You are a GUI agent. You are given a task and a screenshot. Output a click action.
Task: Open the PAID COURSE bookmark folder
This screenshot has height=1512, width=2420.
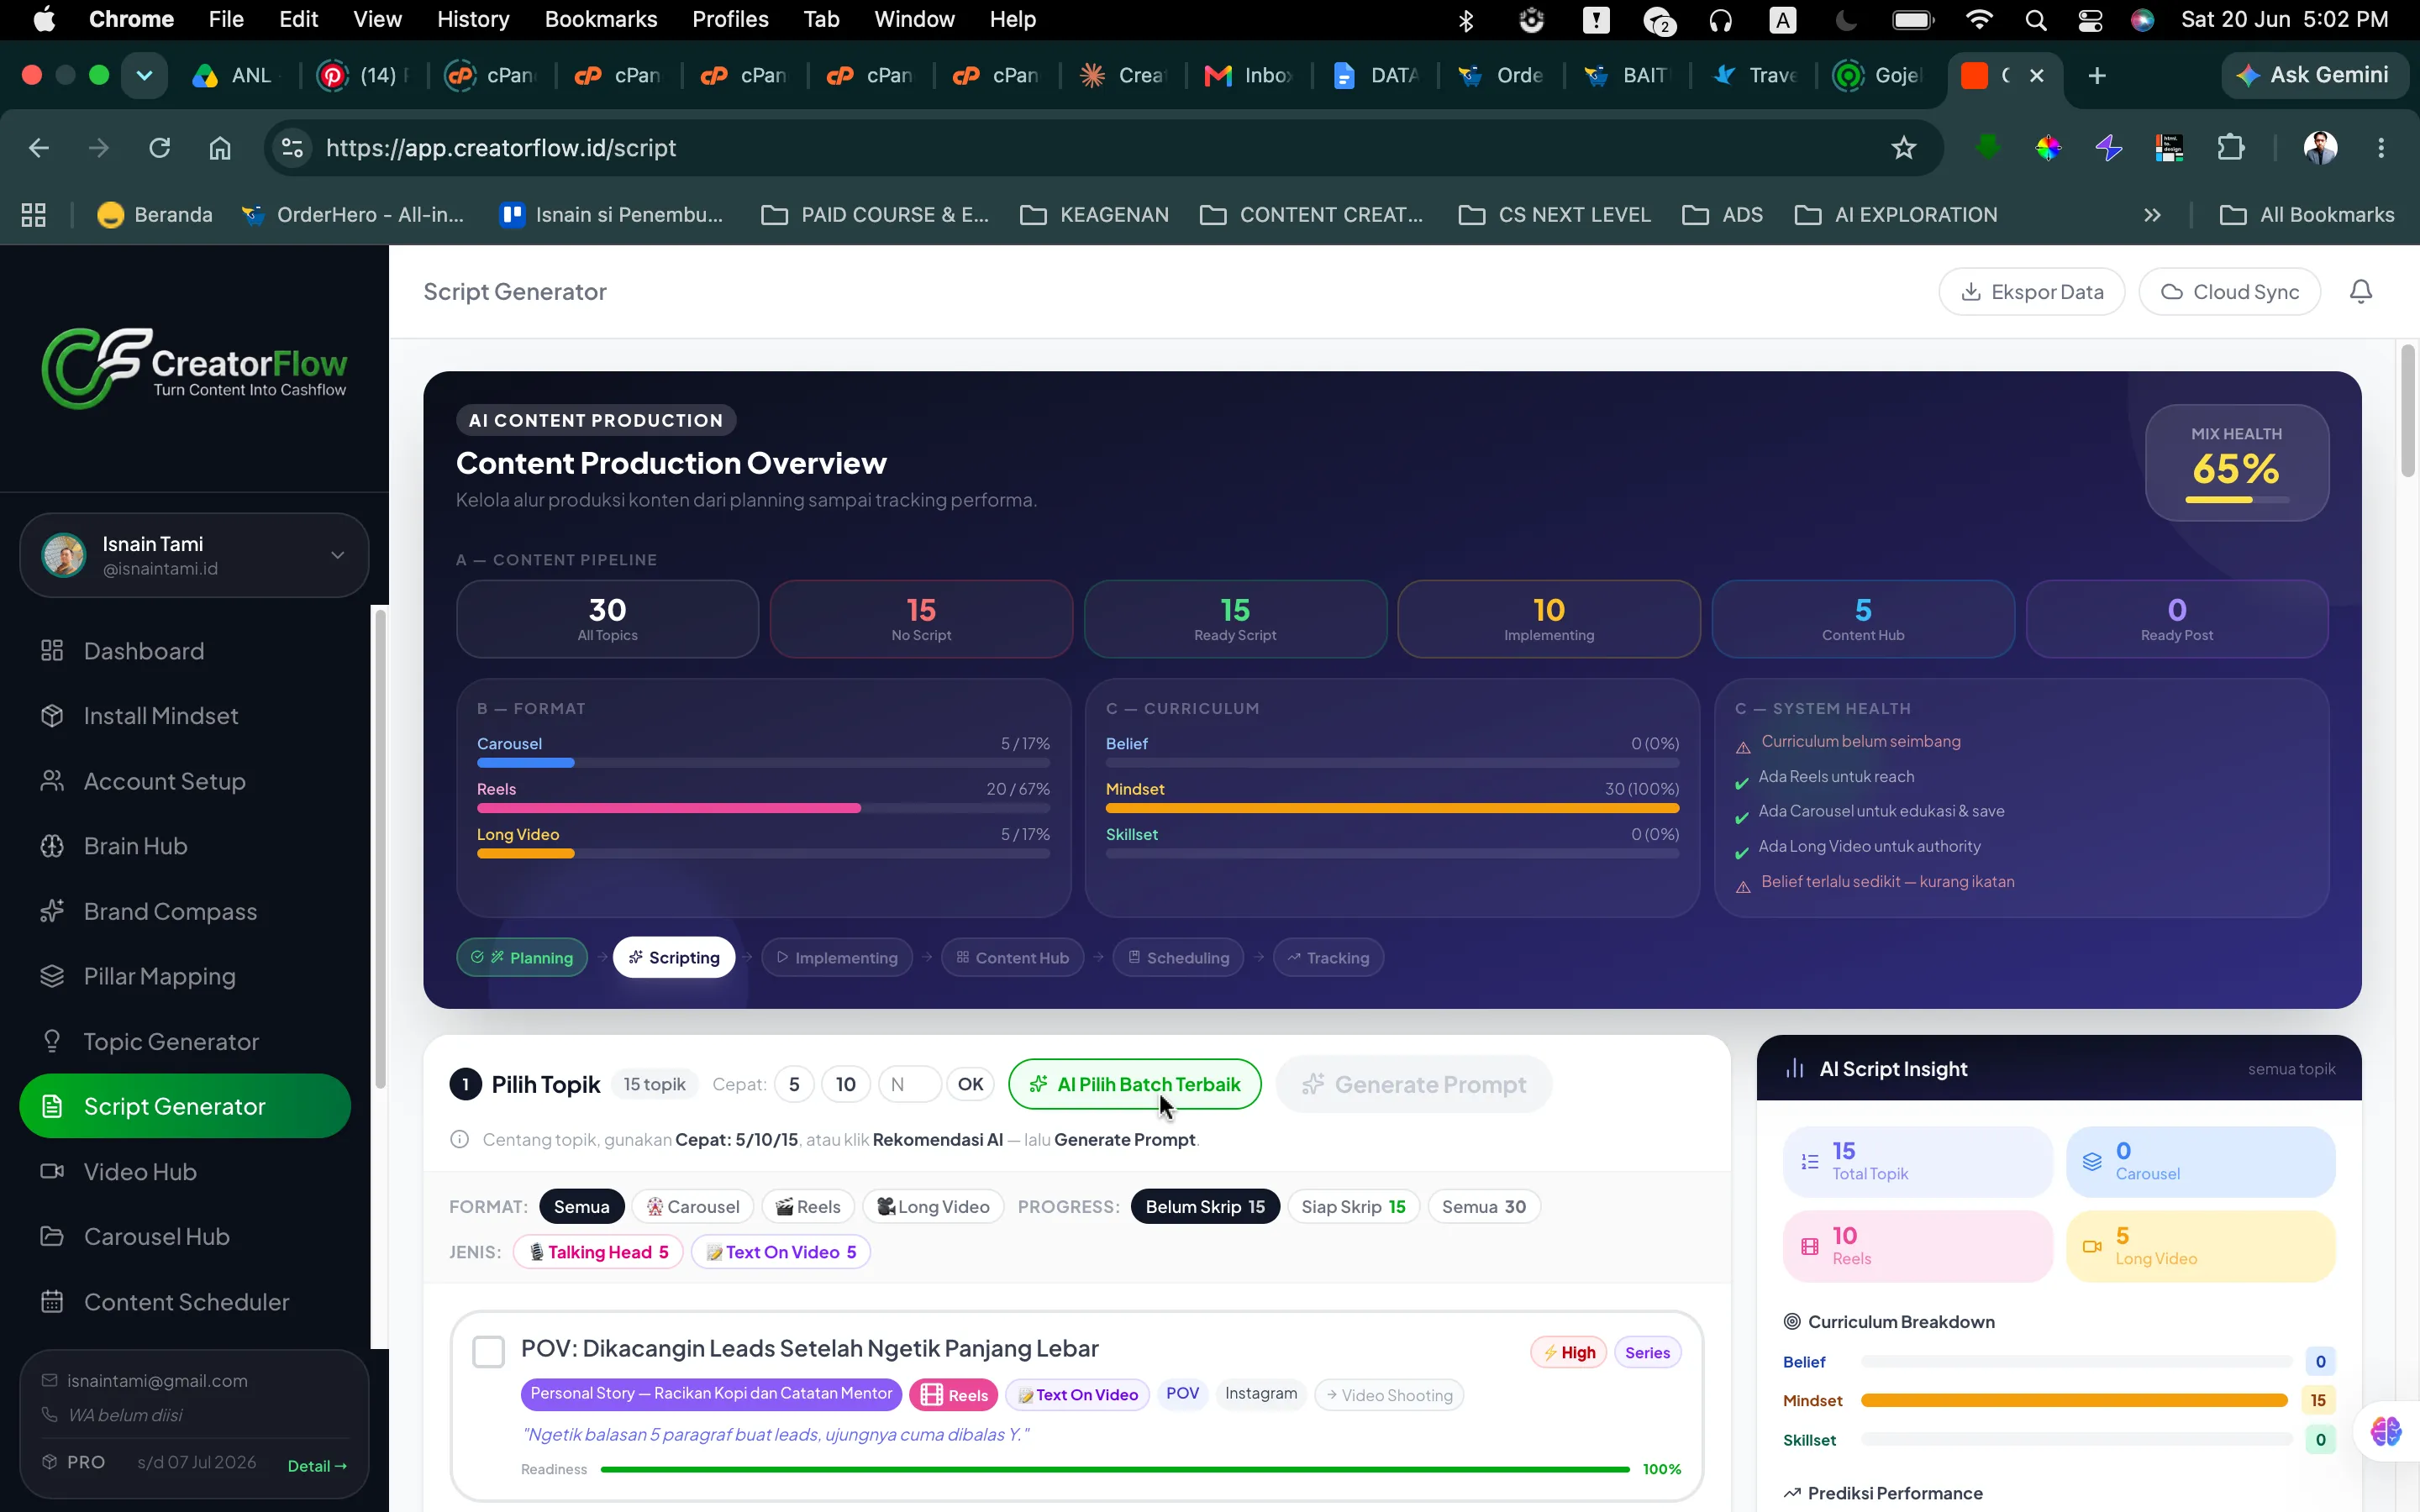875,215
